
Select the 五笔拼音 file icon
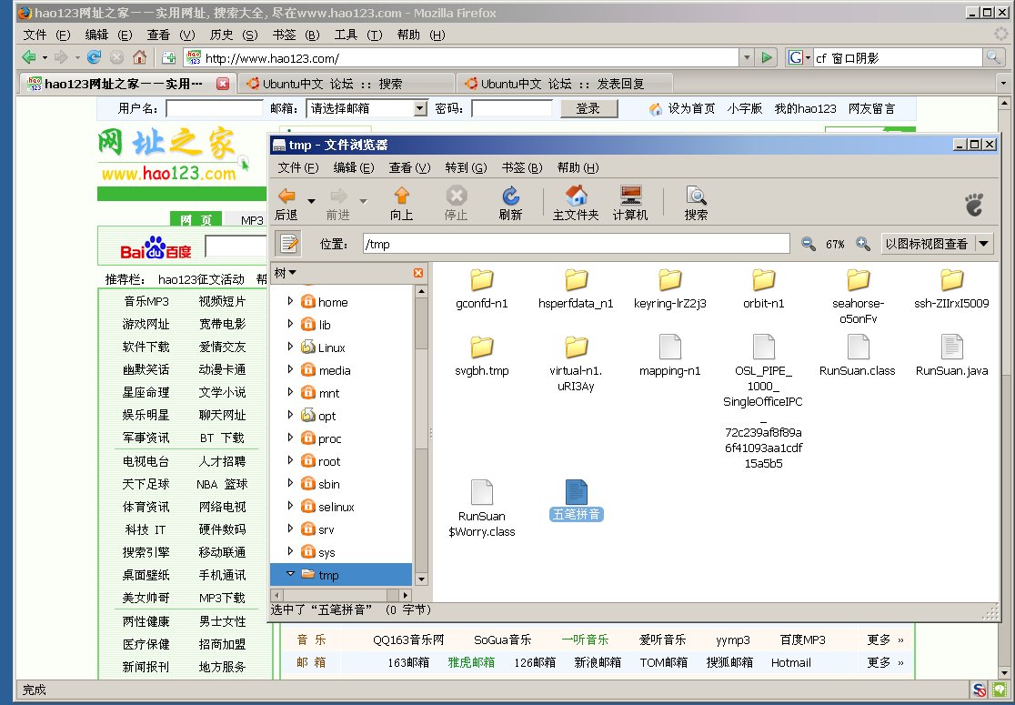576,492
